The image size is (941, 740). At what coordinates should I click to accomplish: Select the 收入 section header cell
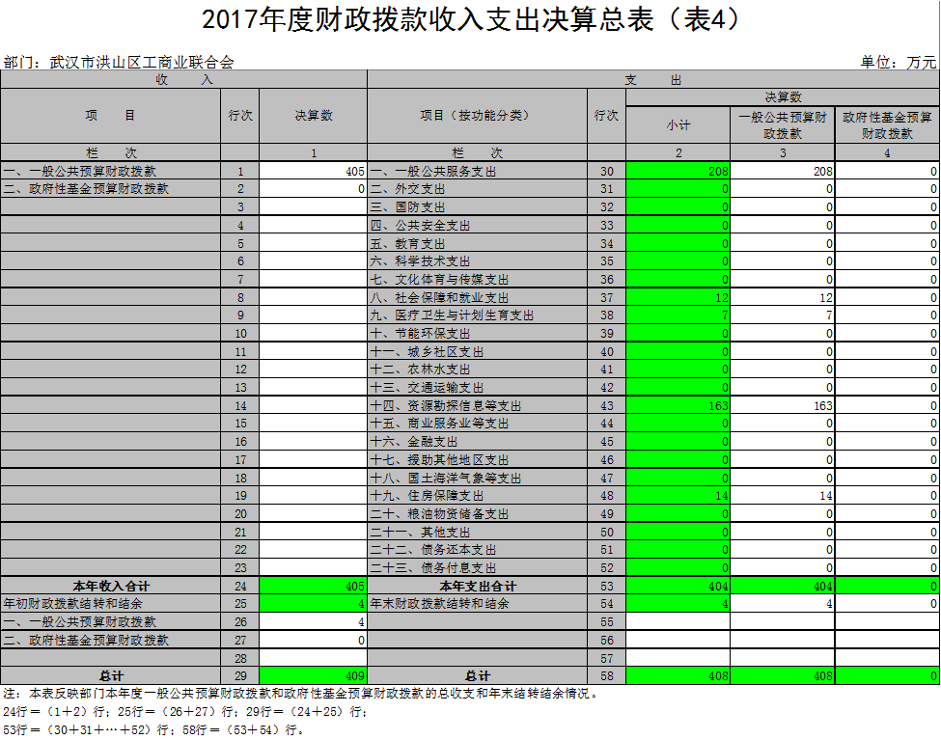[183, 79]
